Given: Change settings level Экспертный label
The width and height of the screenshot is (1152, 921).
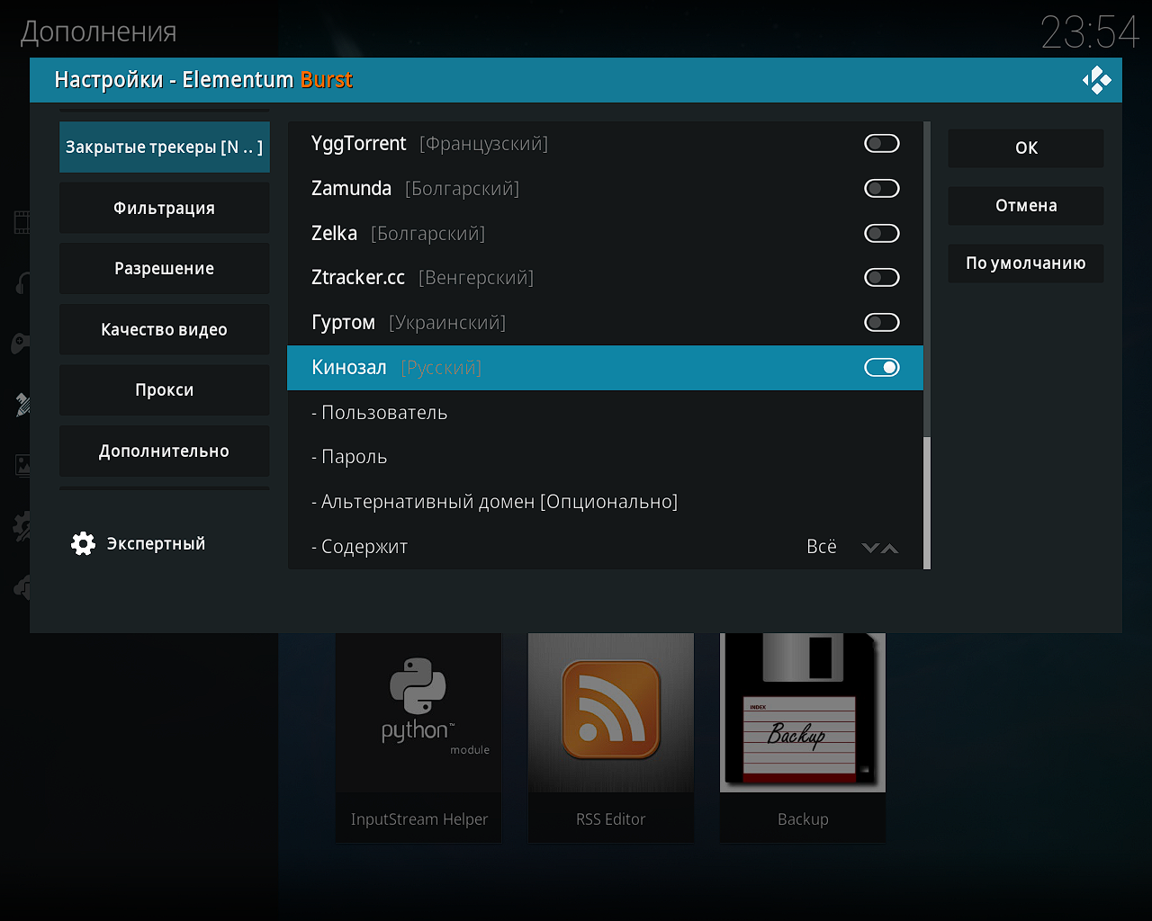Looking at the screenshot, I should (156, 543).
